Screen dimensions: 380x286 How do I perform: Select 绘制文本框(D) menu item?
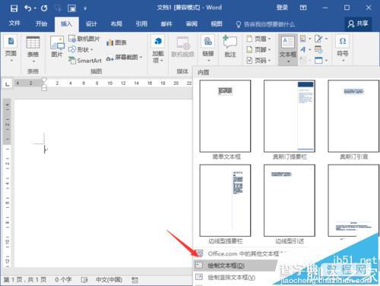click(236, 266)
